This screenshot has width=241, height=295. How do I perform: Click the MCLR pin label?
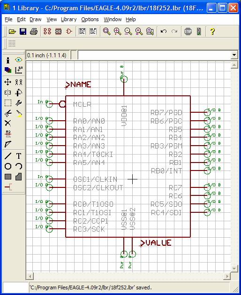pyautogui.click(x=82, y=104)
